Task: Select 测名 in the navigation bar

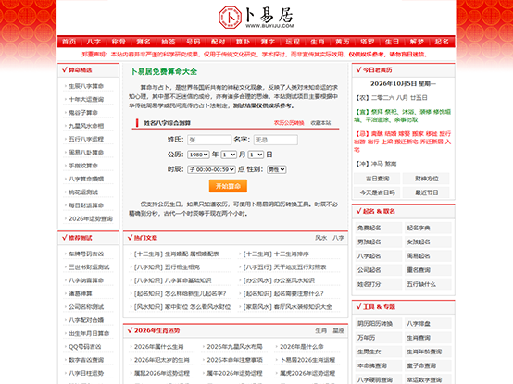Action: [144, 42]
